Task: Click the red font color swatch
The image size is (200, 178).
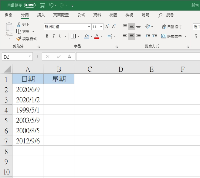Action: (x=97, y=36)
